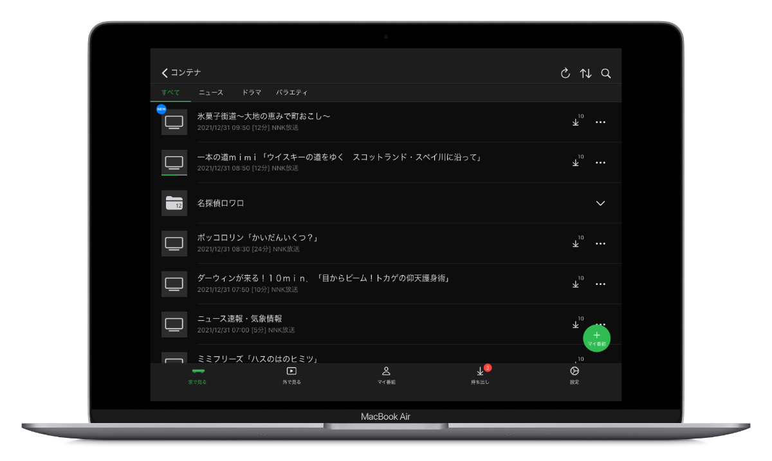Expand the 名探偵ロワロ folder chevron
The image size is (772, 461).
(600, 203)
